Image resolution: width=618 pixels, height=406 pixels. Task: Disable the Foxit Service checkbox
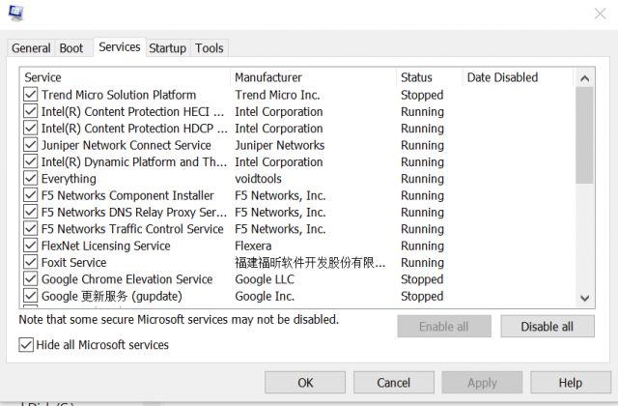pos(30,262)
